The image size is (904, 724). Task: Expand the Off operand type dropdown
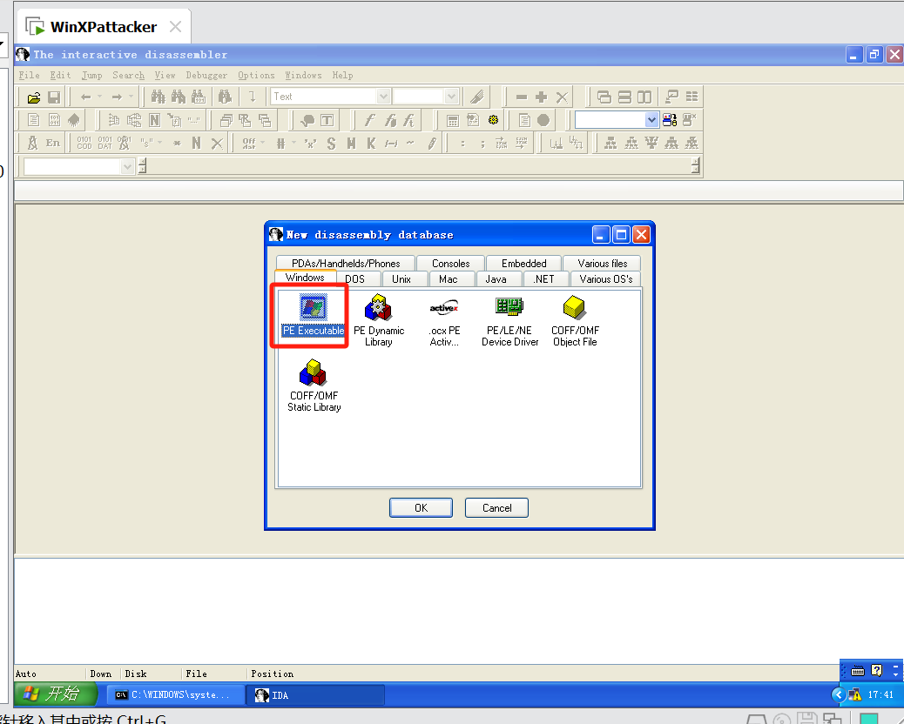pos(263,143)
